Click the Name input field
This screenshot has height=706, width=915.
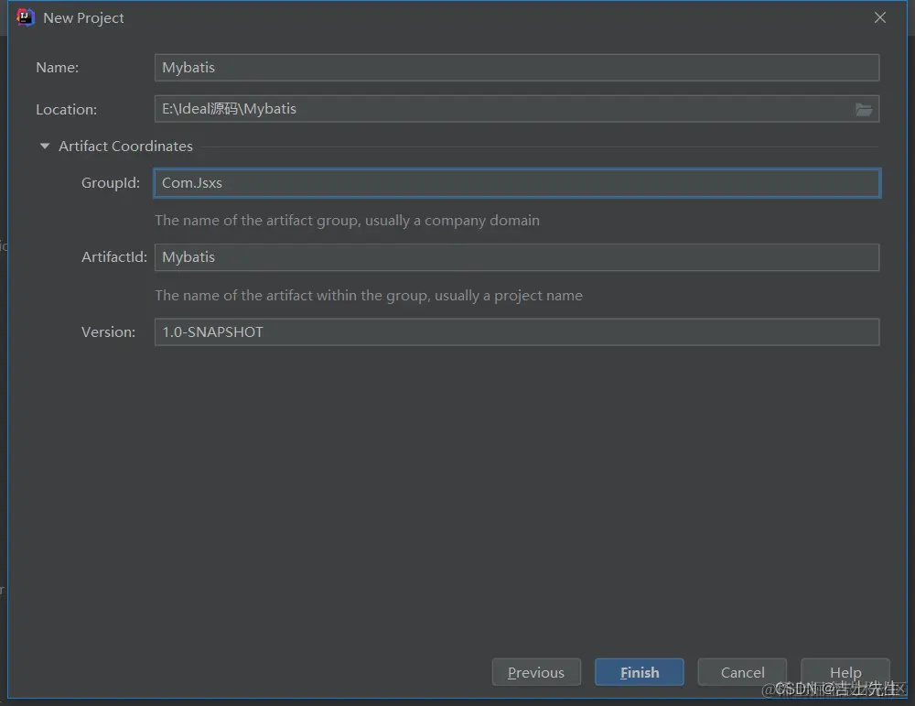click(516, 68)
